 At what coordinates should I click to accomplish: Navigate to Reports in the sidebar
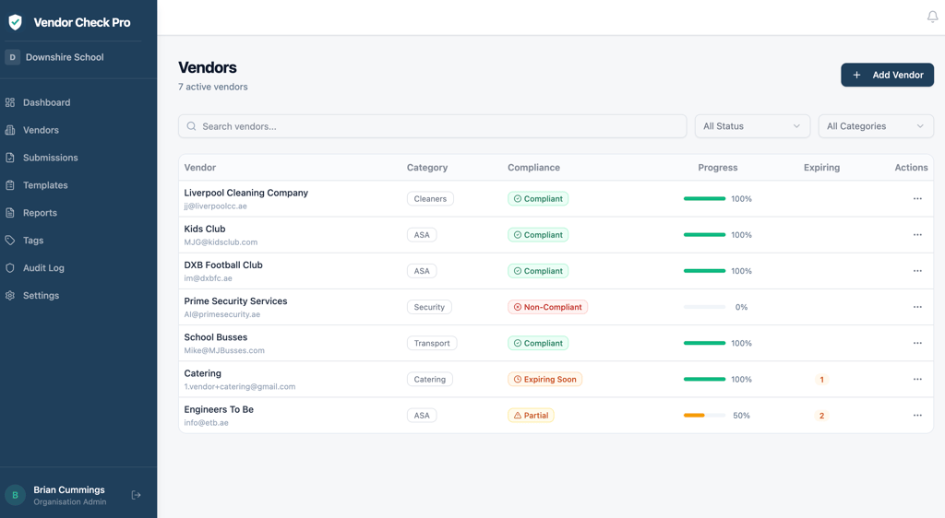40,213
